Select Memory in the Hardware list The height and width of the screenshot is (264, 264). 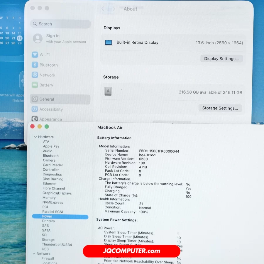49,198
